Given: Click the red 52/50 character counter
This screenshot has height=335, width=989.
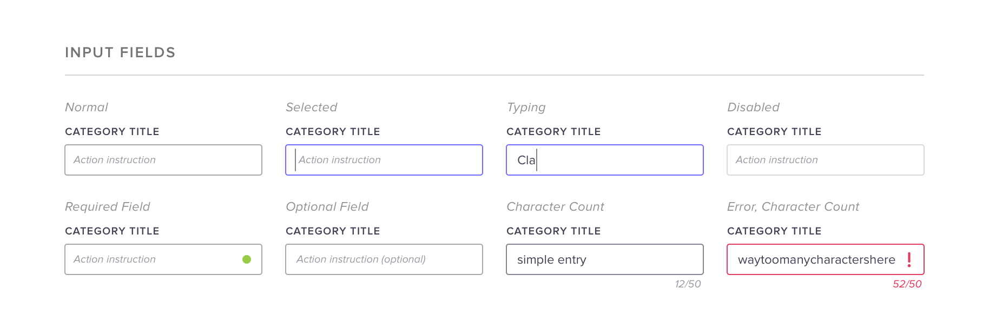Looking at the screenshot, I should 907,284.
